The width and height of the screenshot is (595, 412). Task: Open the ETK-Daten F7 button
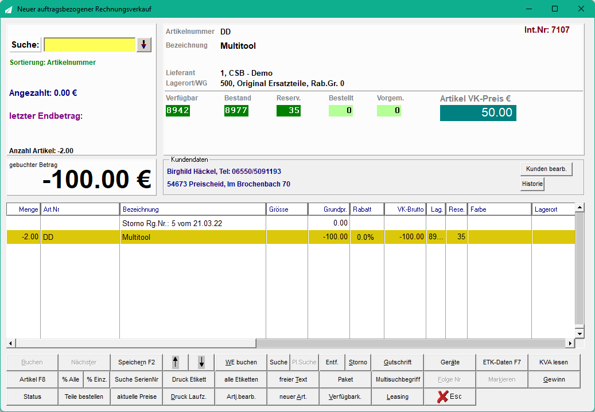click(501, 362)
